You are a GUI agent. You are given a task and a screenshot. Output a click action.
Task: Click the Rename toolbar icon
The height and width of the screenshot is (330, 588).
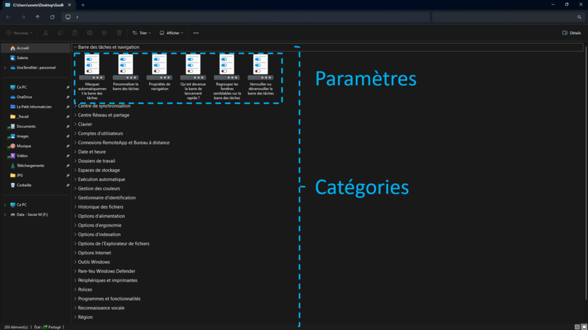click(90, 33)
